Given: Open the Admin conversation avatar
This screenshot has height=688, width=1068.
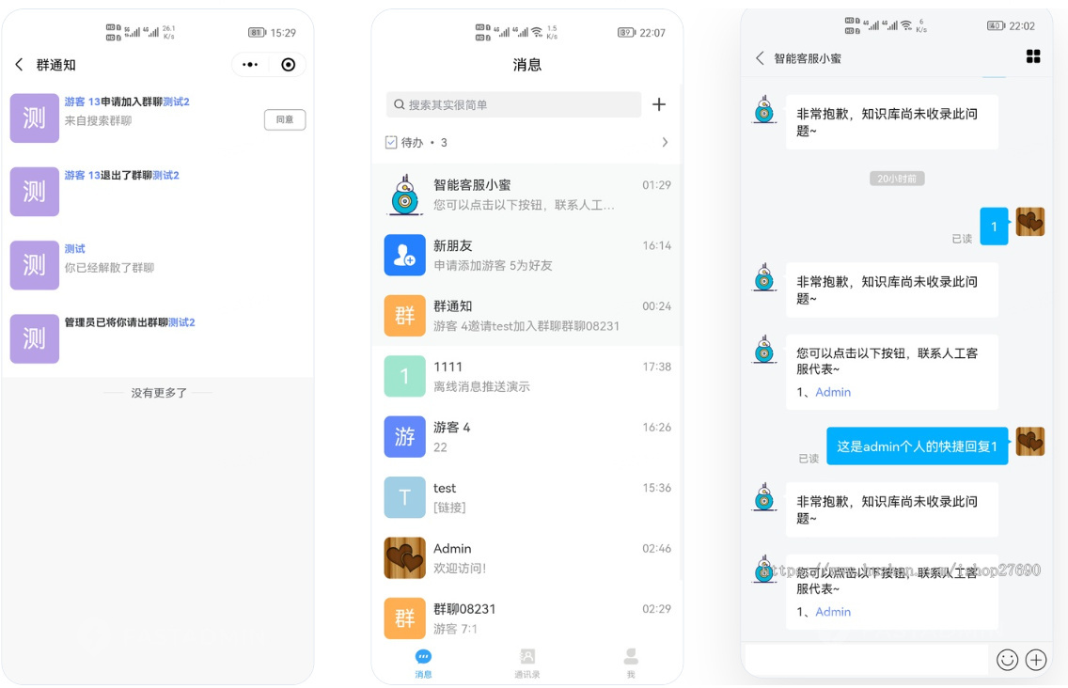Looking at the screenshot, I should 404,558.
